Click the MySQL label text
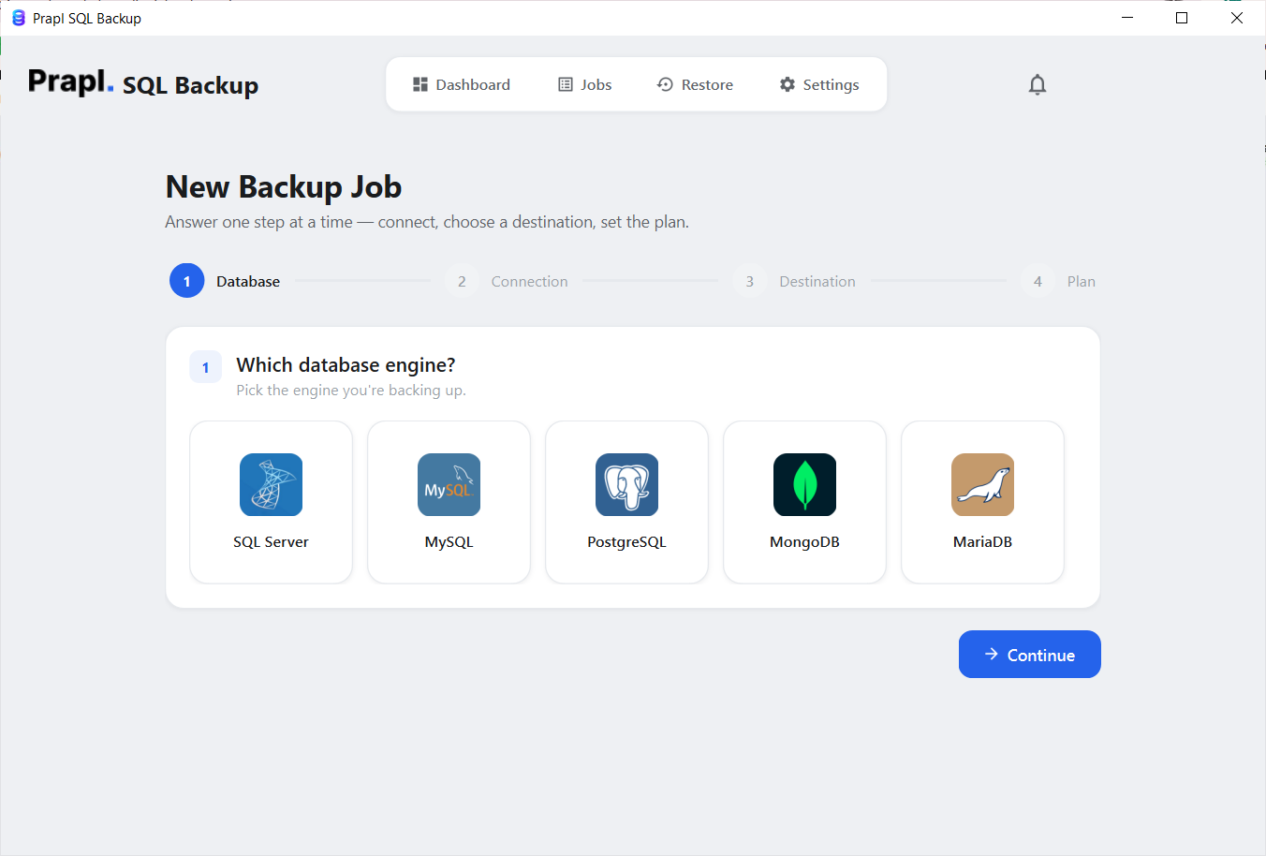Screen dimensions: 1266x856 point(449,542)
